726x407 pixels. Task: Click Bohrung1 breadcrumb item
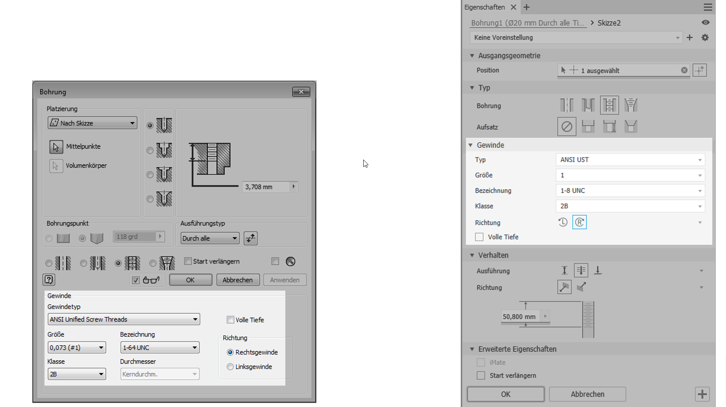527,23
